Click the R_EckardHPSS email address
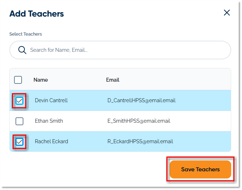 click(x=140, y=141)
